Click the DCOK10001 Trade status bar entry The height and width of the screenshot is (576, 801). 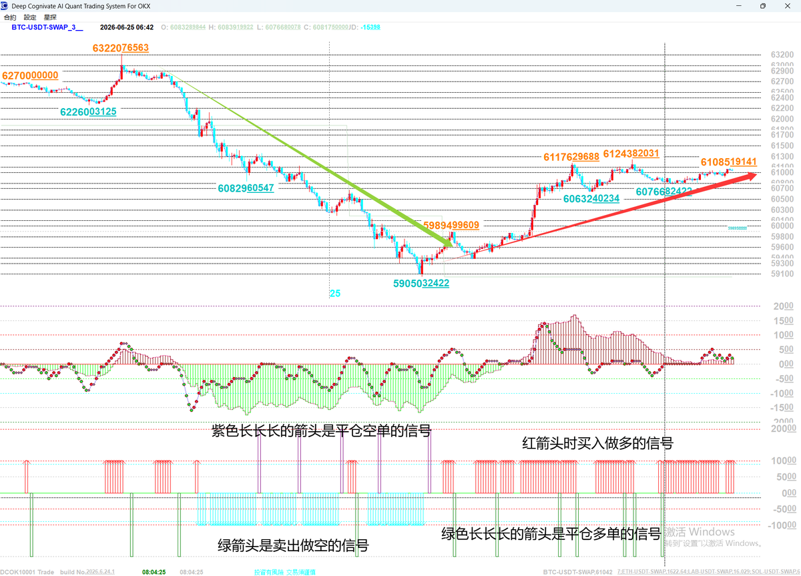(x=28, y=572)
